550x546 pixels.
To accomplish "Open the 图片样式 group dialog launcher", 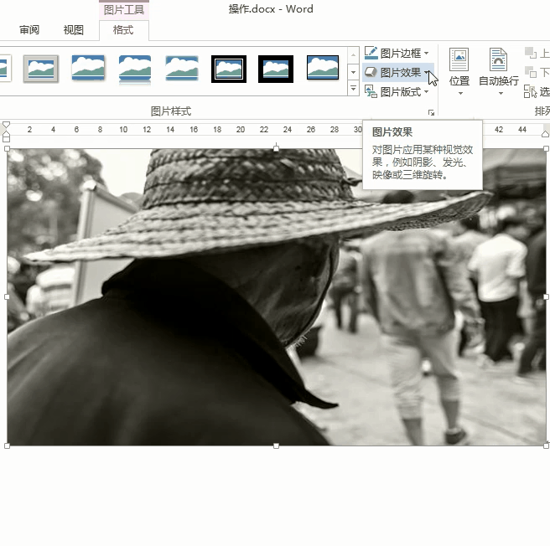I will [432, 112].
